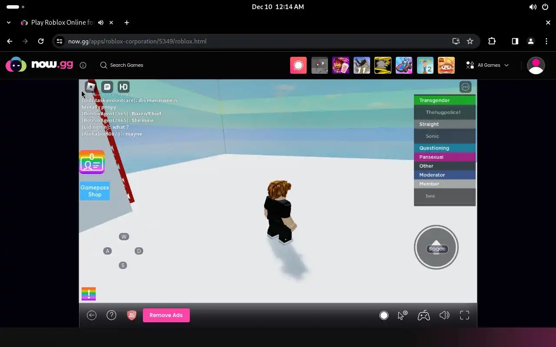Screen dimensions: 556x347
Task: Select the Questioning team header
Action: 445,148
